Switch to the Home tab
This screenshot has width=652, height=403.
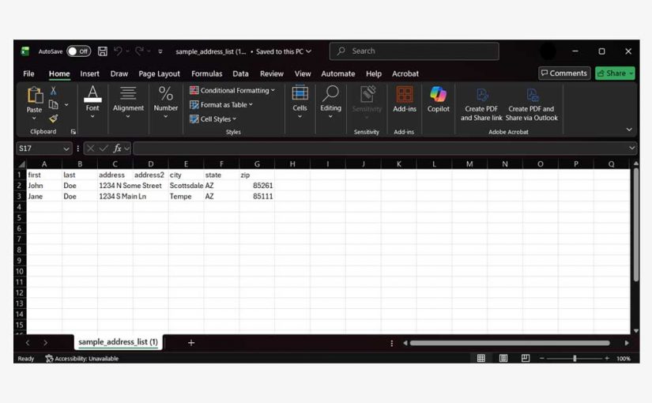[59, 73]
